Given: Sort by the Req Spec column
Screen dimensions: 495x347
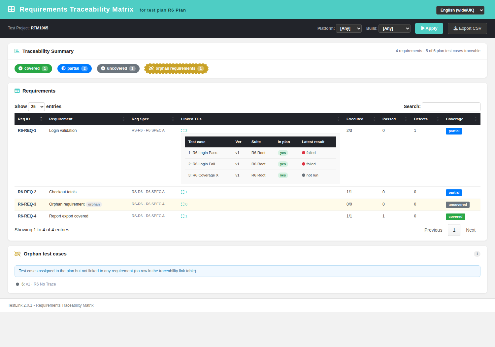Looking at the screenshot, I should pyautogui.click(x=153, y=119).
